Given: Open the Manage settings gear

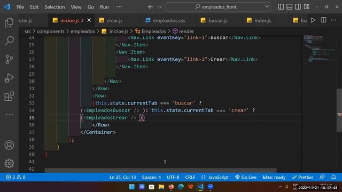Looking at the screenshot, I should click(x=9, y=163).
